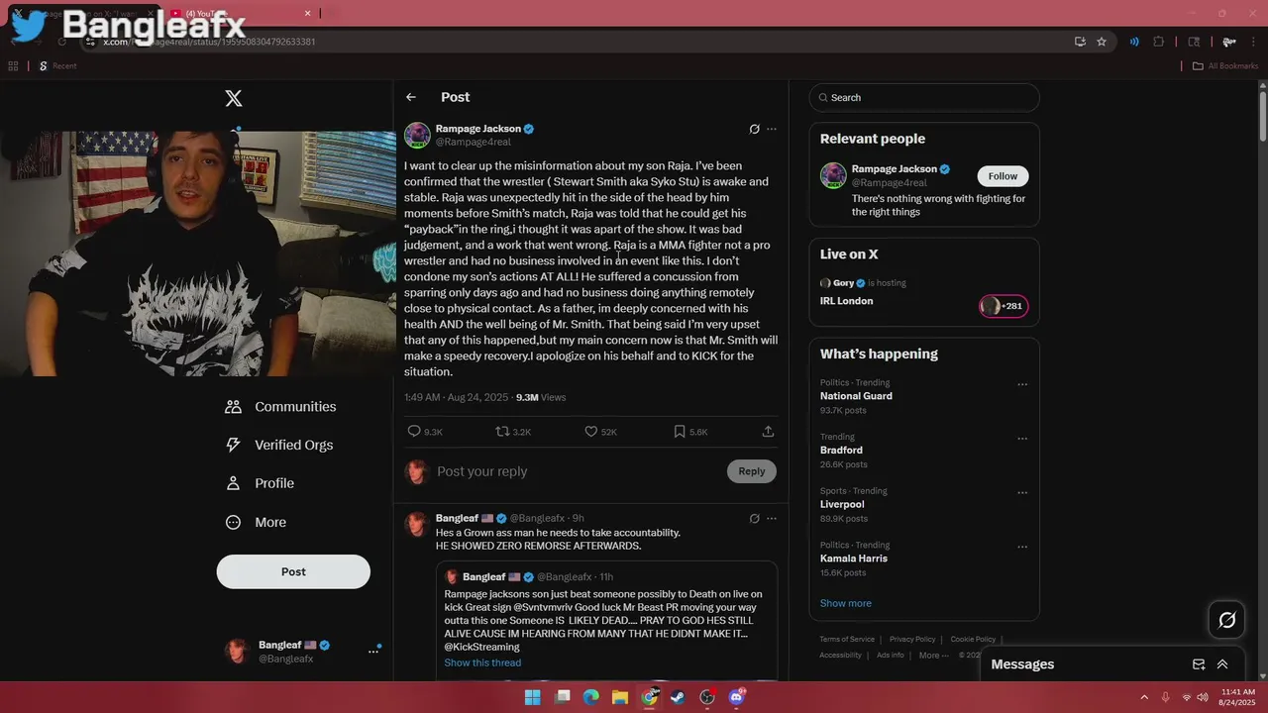This screenshot has height=713, width=1268.
Task: Click the Reply button
Action: pyautogui.click(x=752, y=471)
